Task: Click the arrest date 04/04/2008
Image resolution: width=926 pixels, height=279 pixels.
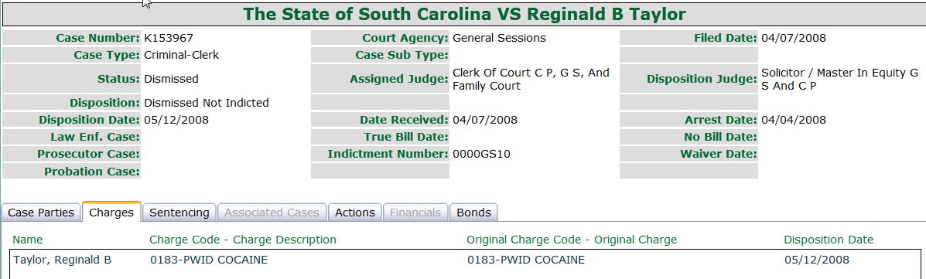Action: [794, 121]
